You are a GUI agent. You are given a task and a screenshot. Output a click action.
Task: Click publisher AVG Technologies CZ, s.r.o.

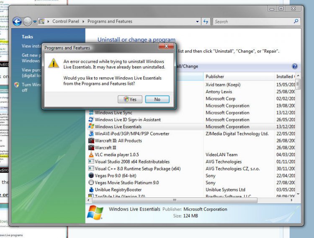(x=233, y=169)
